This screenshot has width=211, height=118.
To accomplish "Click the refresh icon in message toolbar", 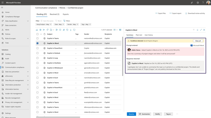I will [74, 30].
